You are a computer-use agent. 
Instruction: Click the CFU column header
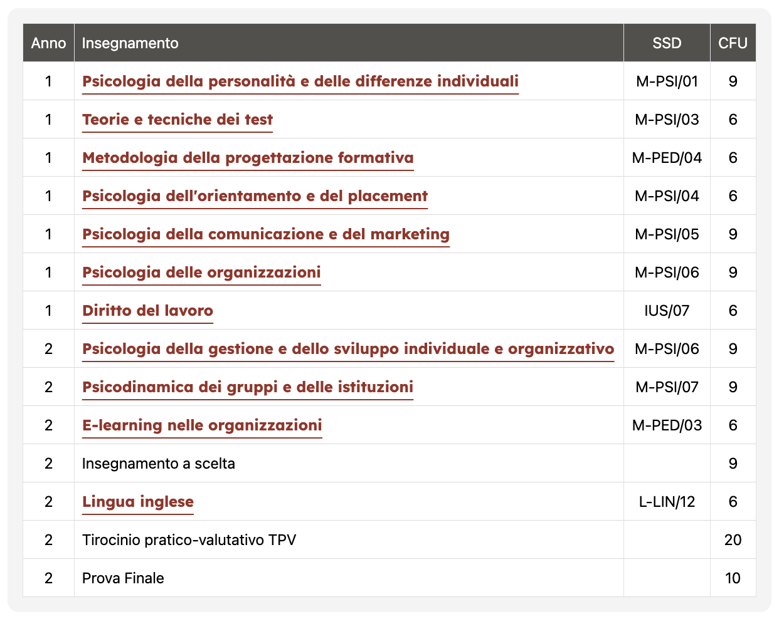click(733, 43)
